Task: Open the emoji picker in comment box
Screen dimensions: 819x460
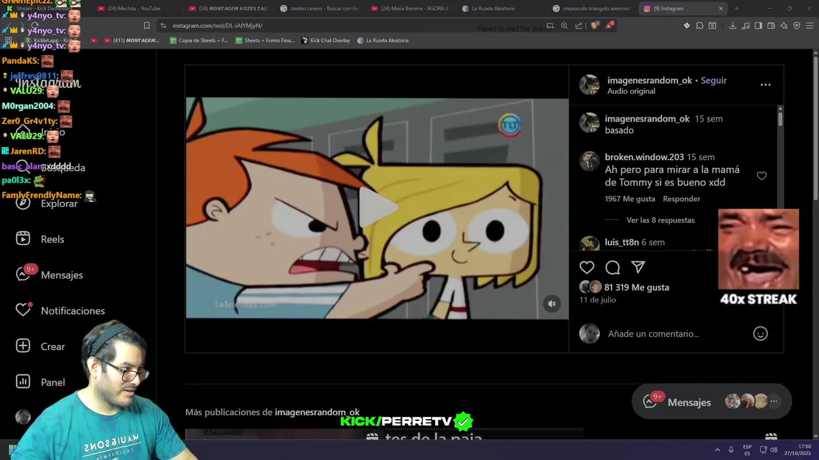Action: tap(760, 333)
